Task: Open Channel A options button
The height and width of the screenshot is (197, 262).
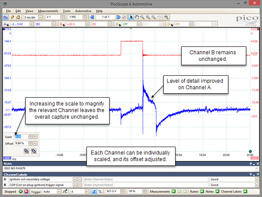Action: coord(6,24)
